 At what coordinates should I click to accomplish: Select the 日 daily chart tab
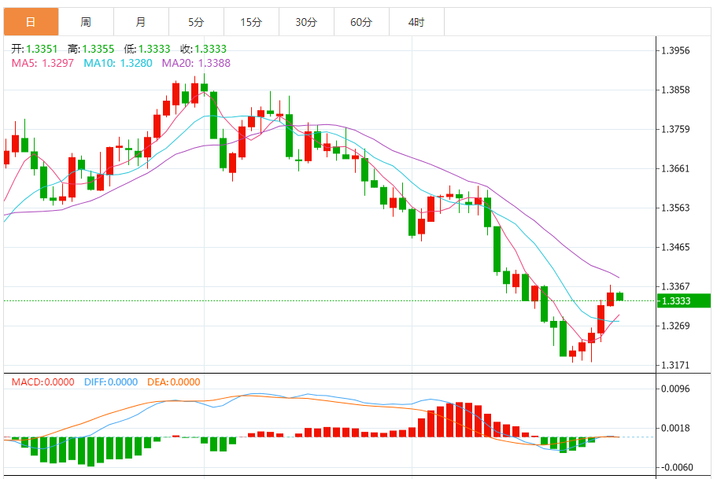click(x=31, y=22)
